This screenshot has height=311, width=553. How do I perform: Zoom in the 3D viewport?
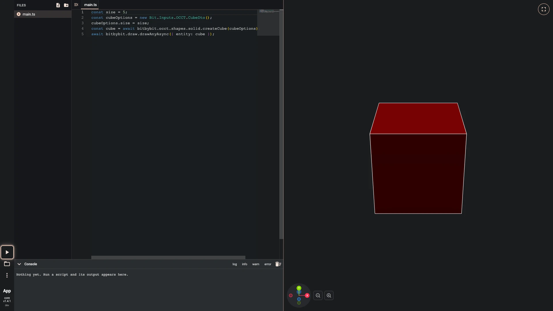pyautogui.click(x=329, y=295)
